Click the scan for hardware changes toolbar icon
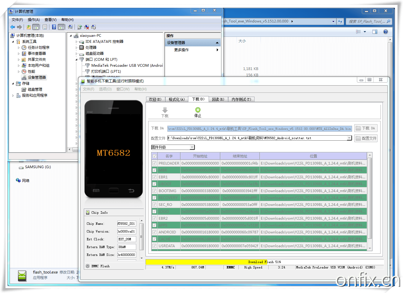The width and height of the screenshot is (403, 293). [x=71, y=27]
